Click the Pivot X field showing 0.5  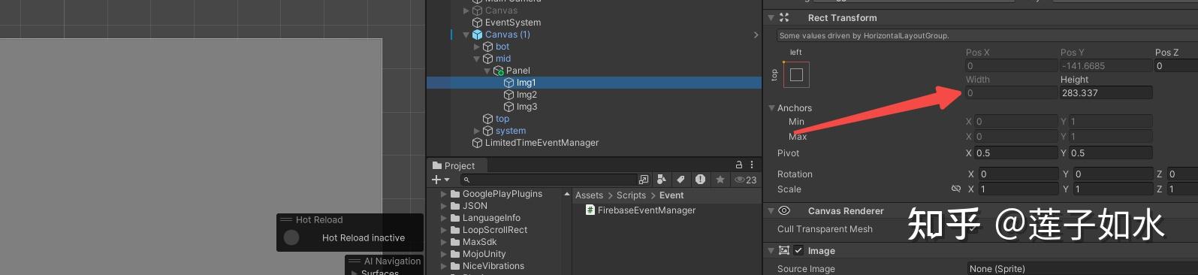pyautogui.click(x=1015, y=153)
